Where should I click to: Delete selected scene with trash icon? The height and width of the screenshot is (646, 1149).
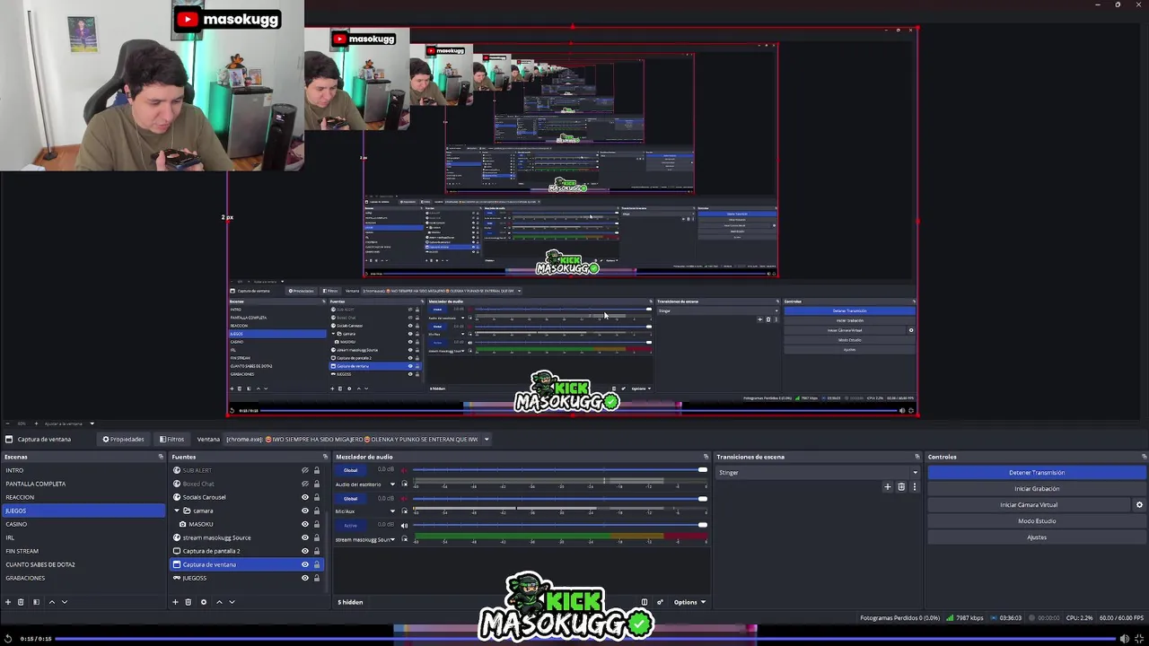(x=22, y=602)
